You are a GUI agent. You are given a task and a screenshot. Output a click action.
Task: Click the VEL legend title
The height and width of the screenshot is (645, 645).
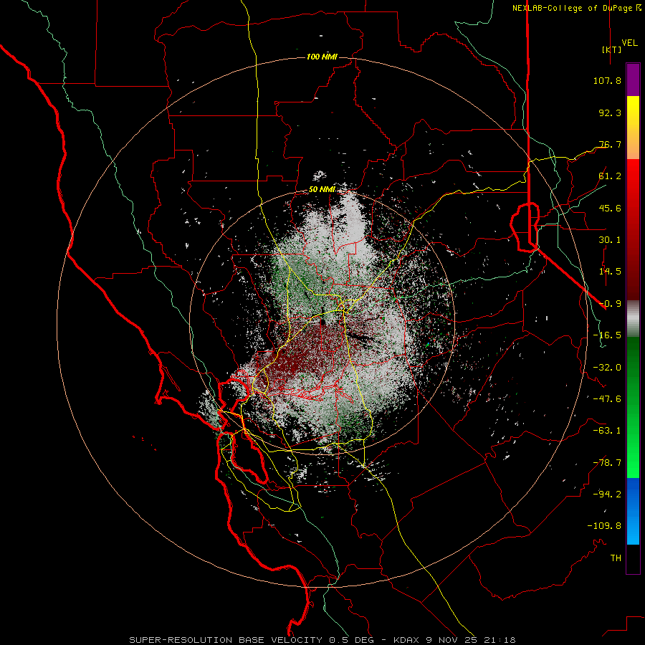pyautogui.click(x=629, y=43)
